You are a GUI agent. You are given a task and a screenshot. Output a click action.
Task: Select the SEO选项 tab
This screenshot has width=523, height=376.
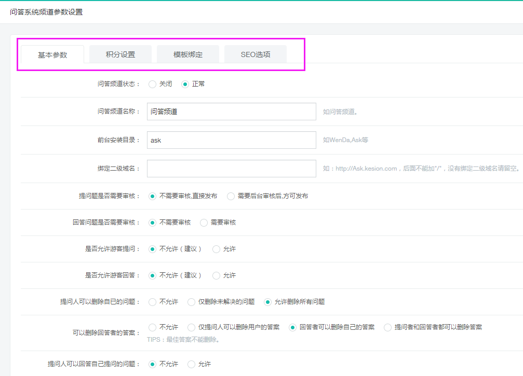[x=256, y=54]
